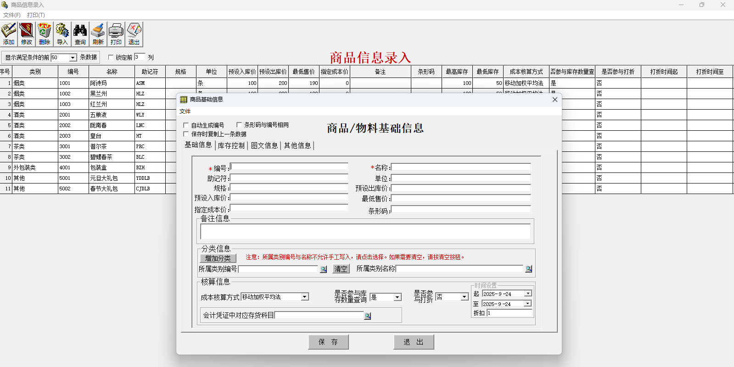
Task: Click the 保存 button
Action: tap(328, 342)
